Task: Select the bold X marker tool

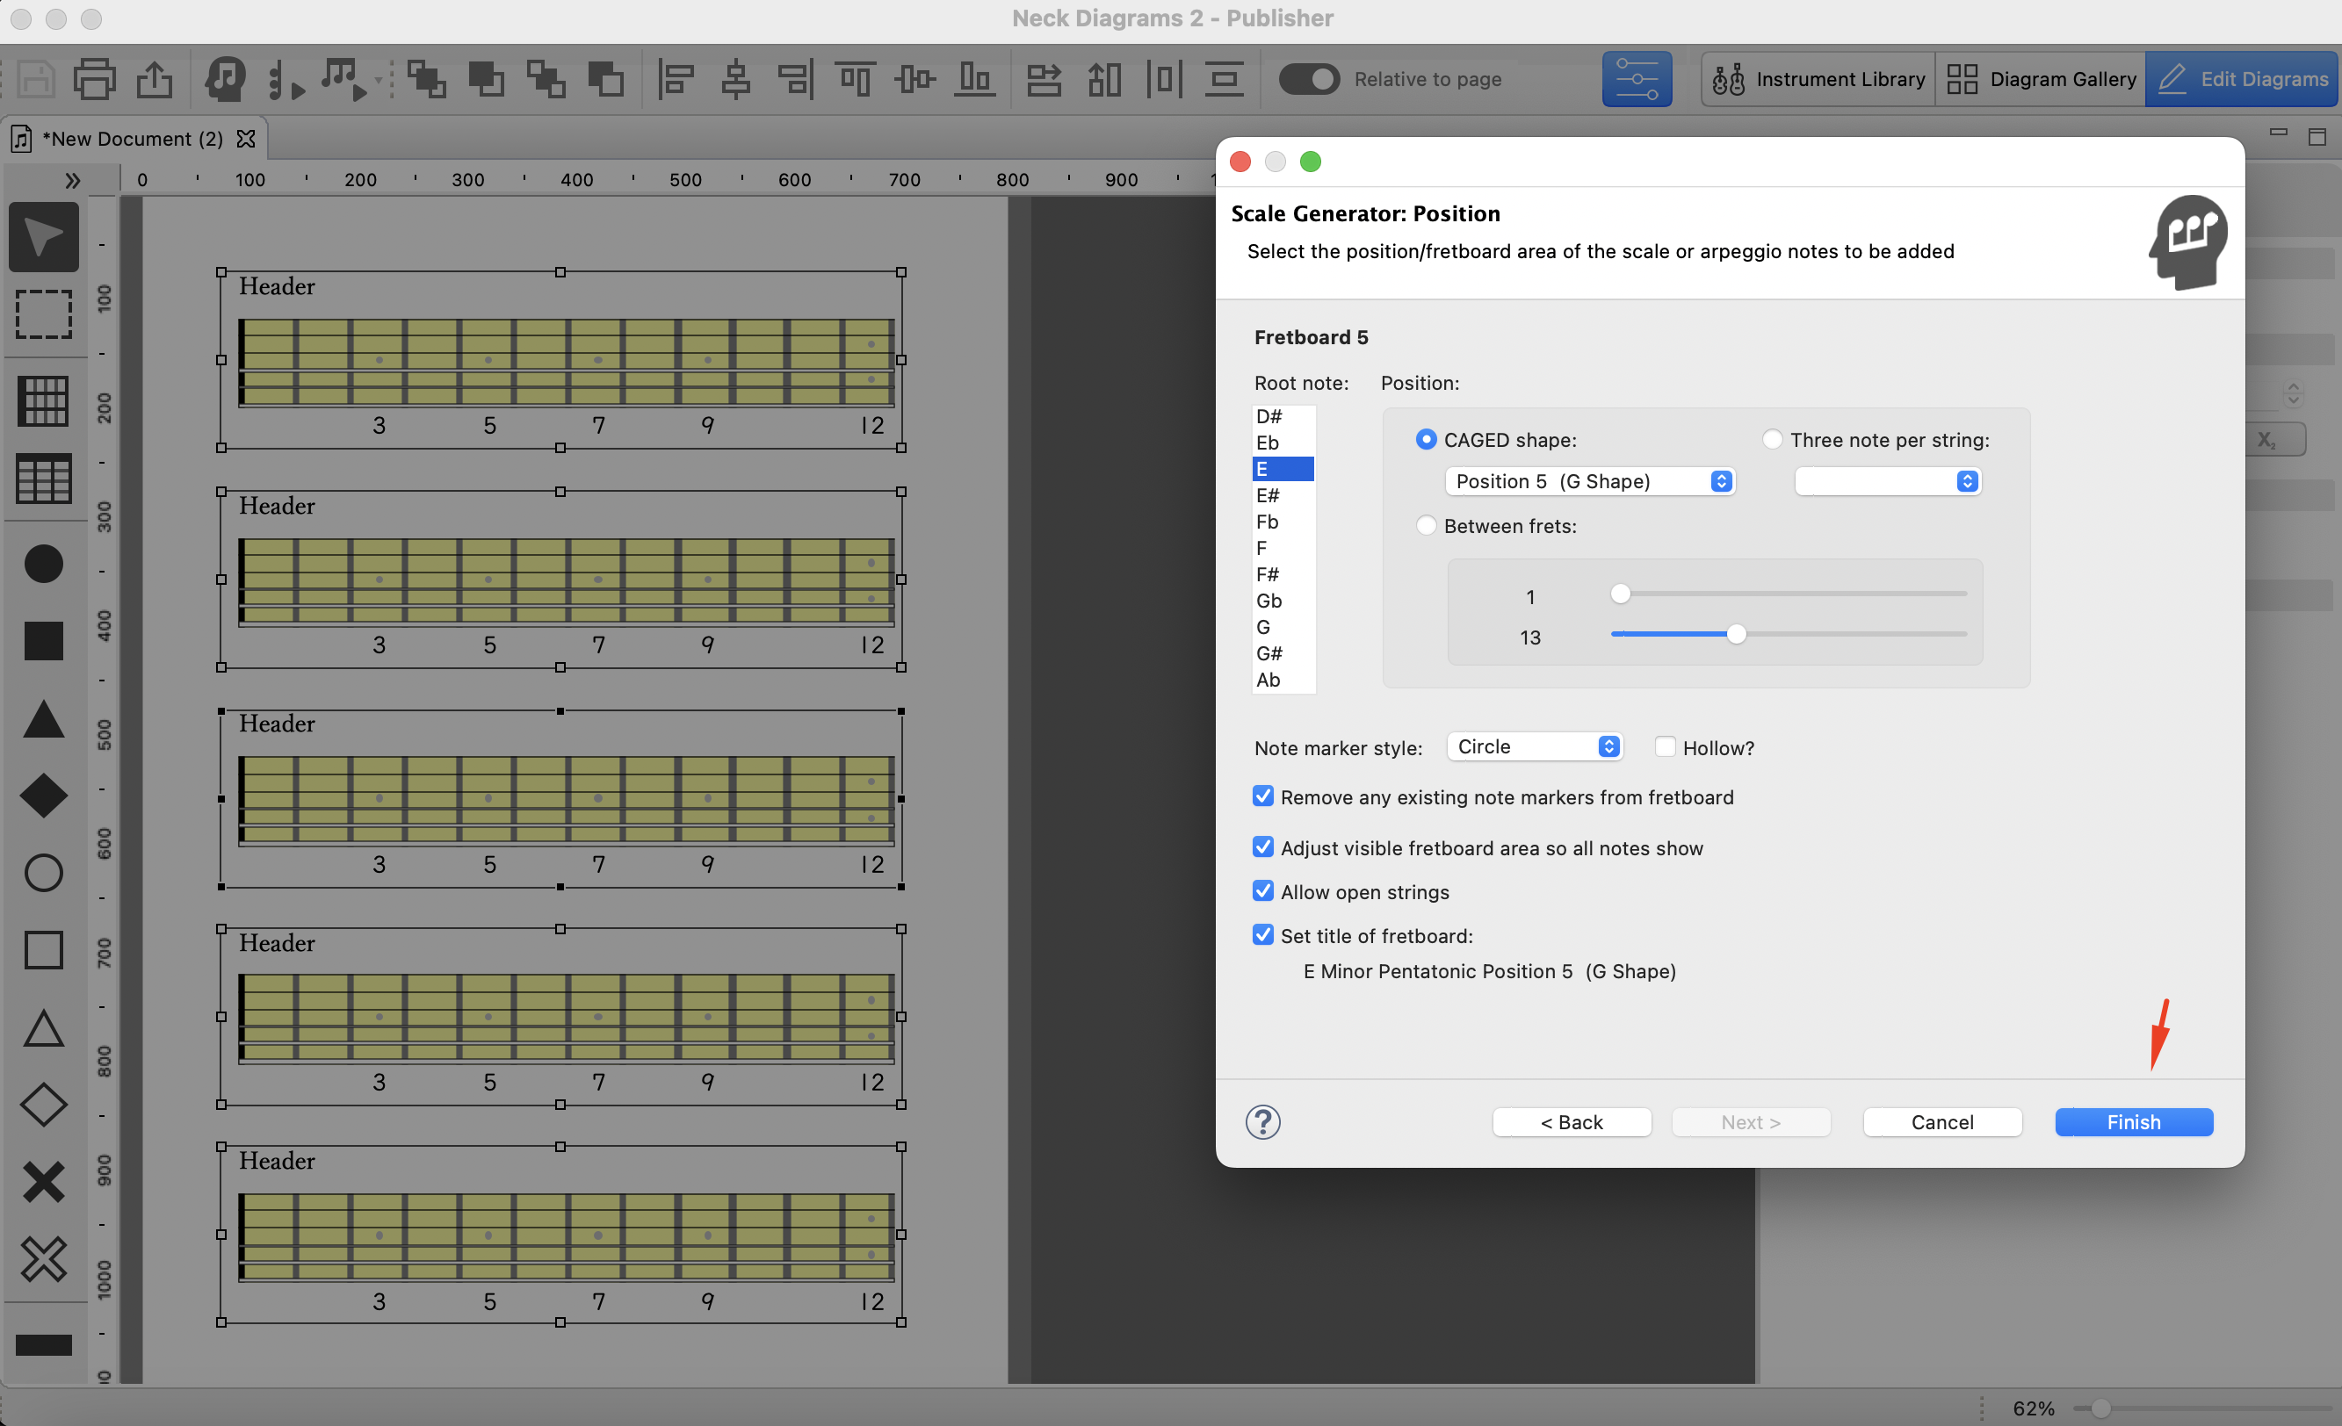Action: pos(44,1182)
